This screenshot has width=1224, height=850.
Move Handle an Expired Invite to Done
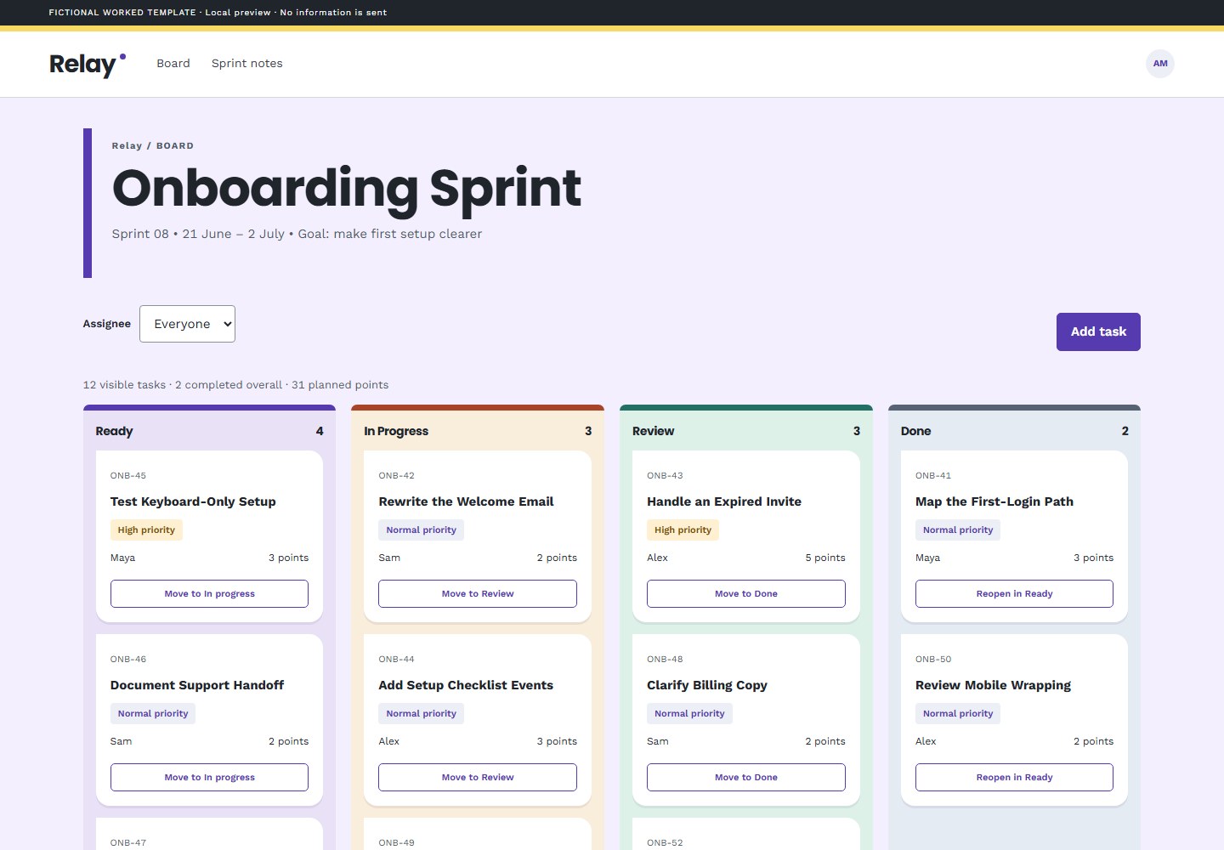point(746,594)
